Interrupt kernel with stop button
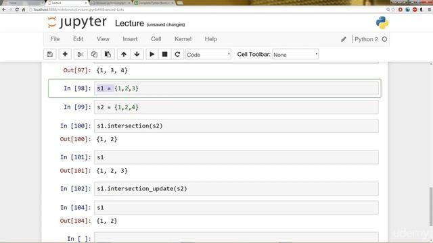433x243 pixels. pyautogui.click(x=164, y=54)
